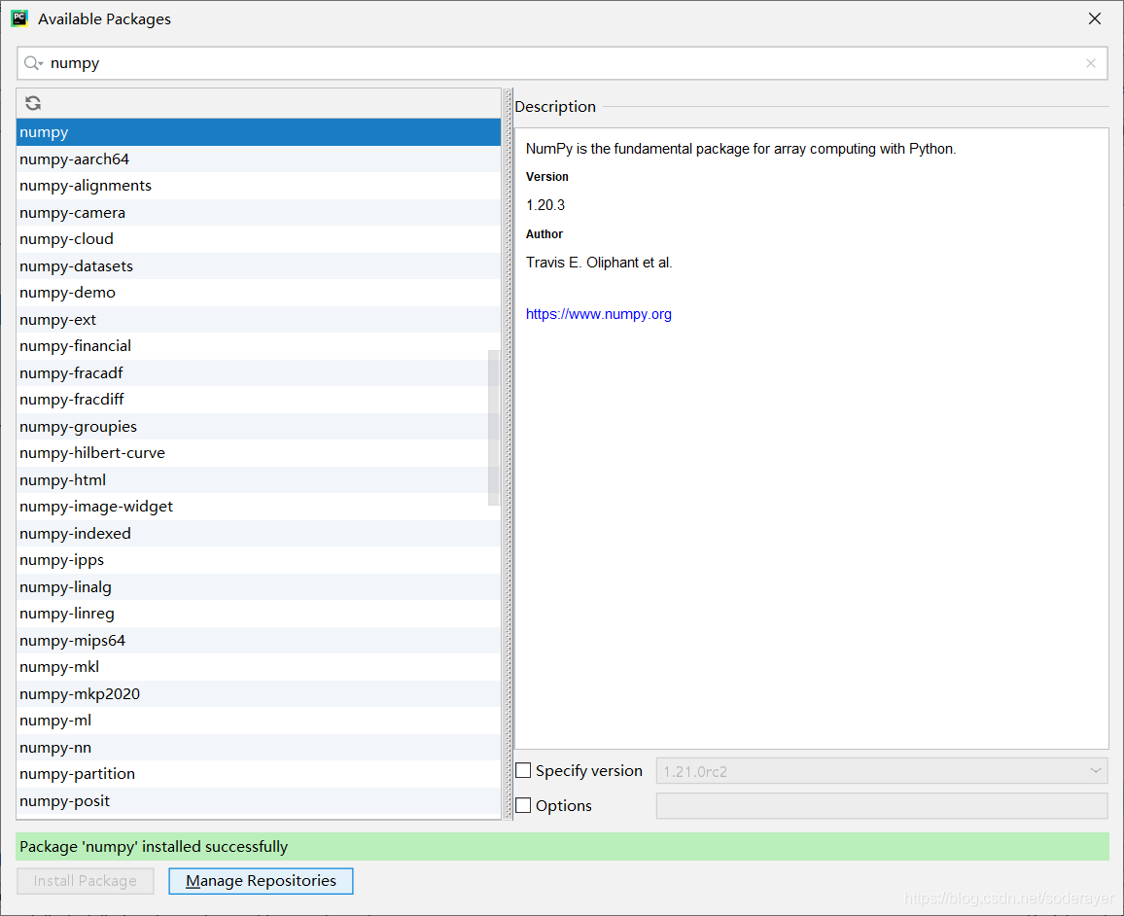
Task: Click the package list scrollbar
Action: coord(496,428)
